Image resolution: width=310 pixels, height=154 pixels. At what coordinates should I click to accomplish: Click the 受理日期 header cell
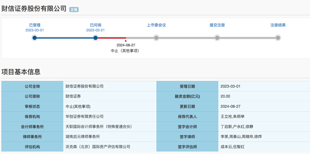187,86
